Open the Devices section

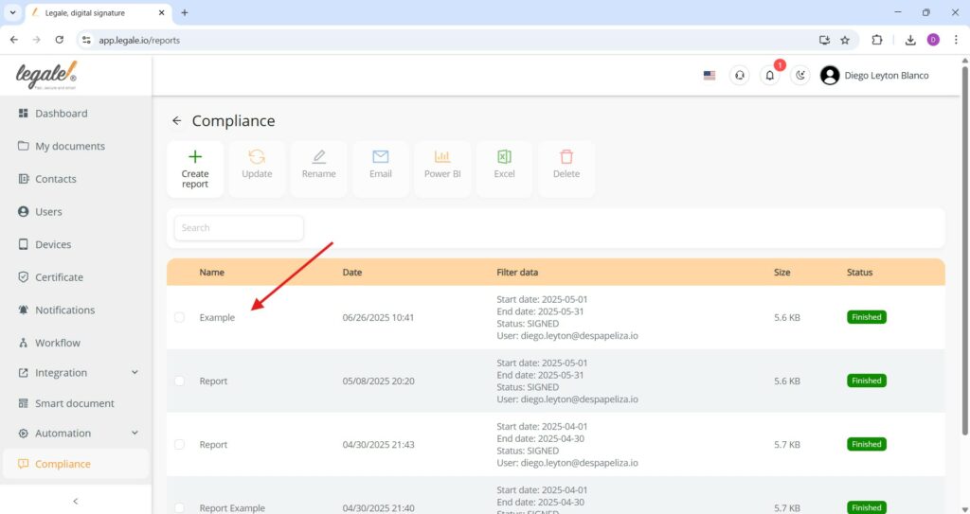click(x=45, y=244)
